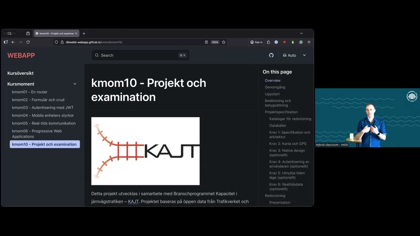Open Kursöversikt in the sidebar
This screenshot has height=236, width=420.
click(20, 73)
